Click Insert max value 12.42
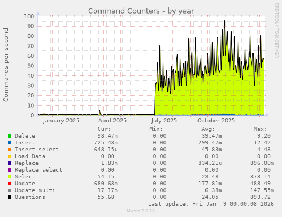The height and width of the screenshot is (217, 282). 262,143
